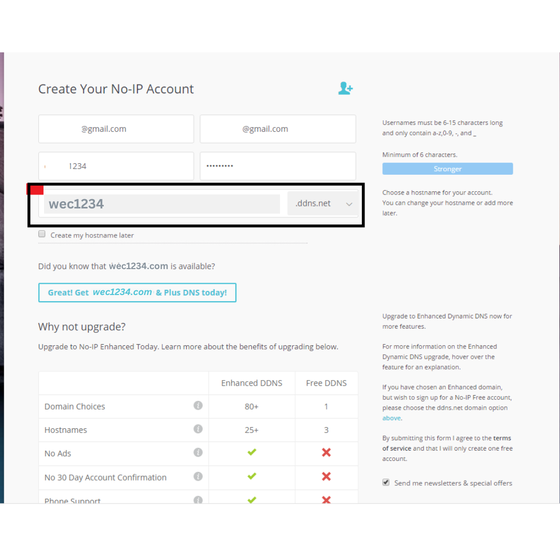560x560 pixels.
Task: Follow the blue 'above' link
Action: 391,418
